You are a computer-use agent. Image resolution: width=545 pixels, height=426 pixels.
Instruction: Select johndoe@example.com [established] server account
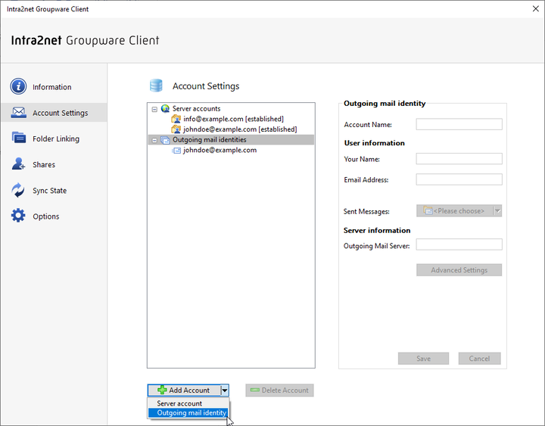point(240,129)
